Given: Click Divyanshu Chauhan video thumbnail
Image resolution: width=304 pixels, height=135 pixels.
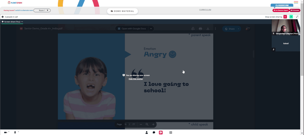Looking at the screenshot, I should [x=286, y=27].
